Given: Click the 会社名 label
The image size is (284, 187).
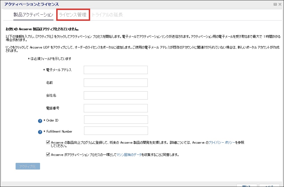Looking at the screenshot, I should point(51,95).
